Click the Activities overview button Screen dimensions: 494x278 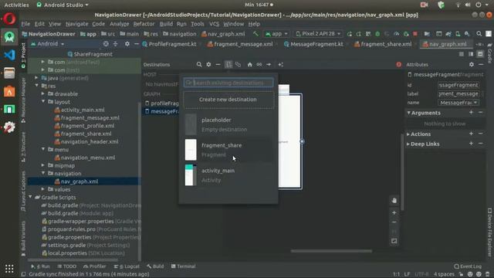click(16, 5)
